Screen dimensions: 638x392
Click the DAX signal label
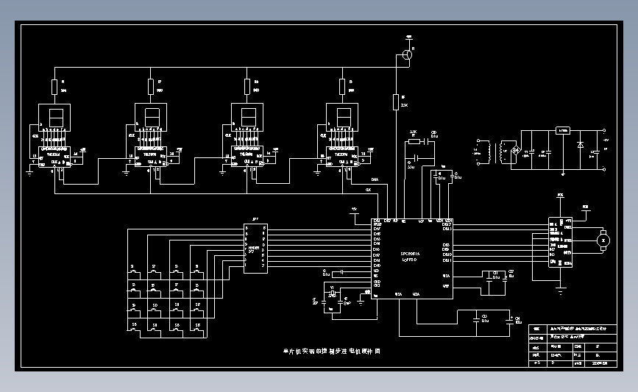(x=375, y=179)
